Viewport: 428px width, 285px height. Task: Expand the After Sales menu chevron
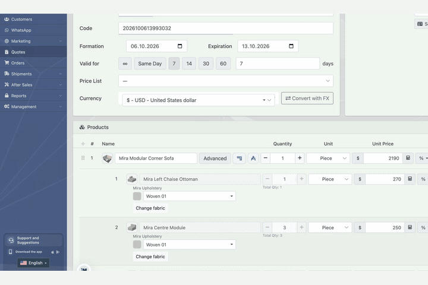60,84
